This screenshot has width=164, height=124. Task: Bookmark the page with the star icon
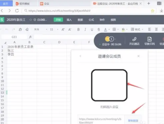153,11
